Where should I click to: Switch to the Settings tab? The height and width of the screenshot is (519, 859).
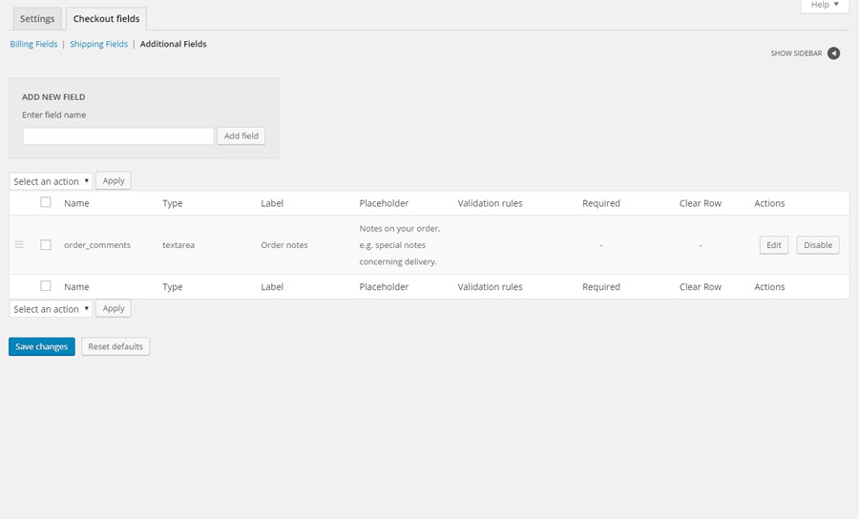click(x=37, y=19)
